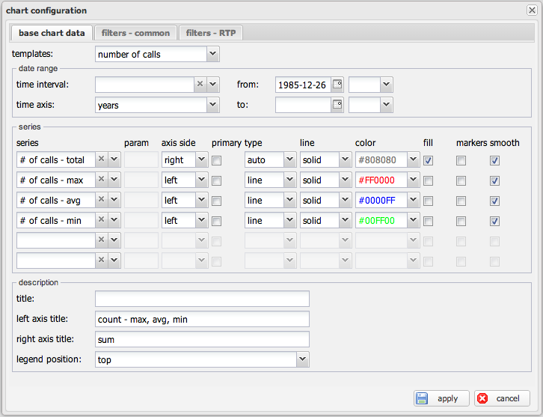The height and width of the screenshot is (417, 543).
Task: Clear the '# of calls - avg' series
Action: 101,199
